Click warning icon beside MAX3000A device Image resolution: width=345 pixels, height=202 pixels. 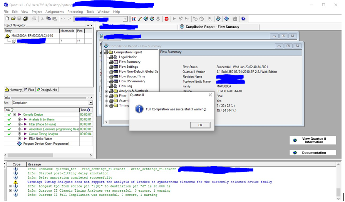point(7,36)
